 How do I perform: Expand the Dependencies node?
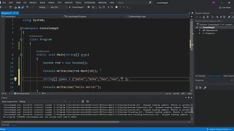pyautogui.click(x=200, y=30)
